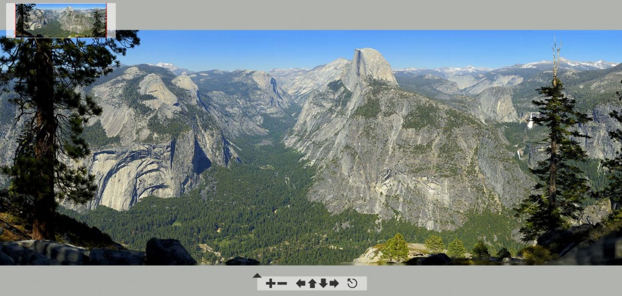
Task: Click the Half Dome summit in the panorama
Action: 369,55
